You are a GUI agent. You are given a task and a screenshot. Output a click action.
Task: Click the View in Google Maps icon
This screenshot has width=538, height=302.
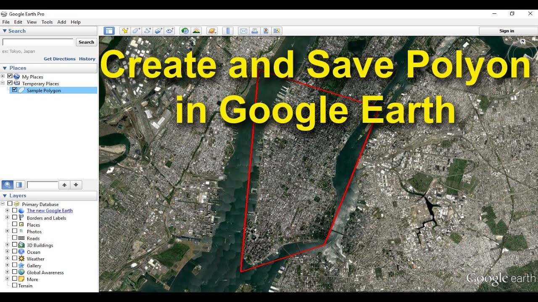(x=266, y=31)
